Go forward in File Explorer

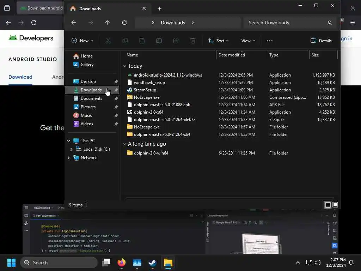point(91,23)
